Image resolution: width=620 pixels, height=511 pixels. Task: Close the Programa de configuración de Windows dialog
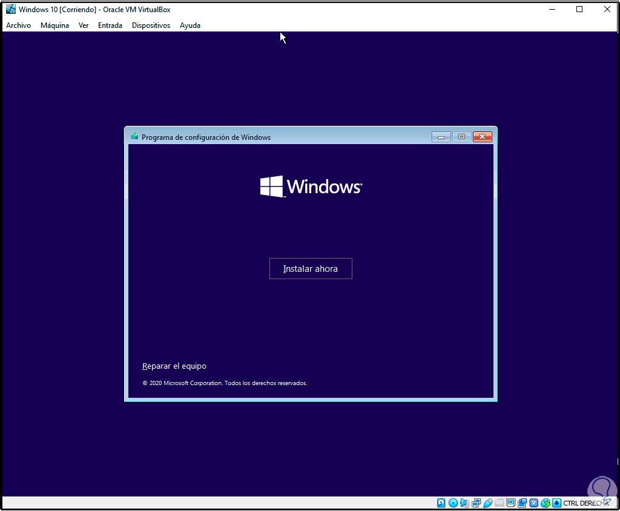[483, 137]
